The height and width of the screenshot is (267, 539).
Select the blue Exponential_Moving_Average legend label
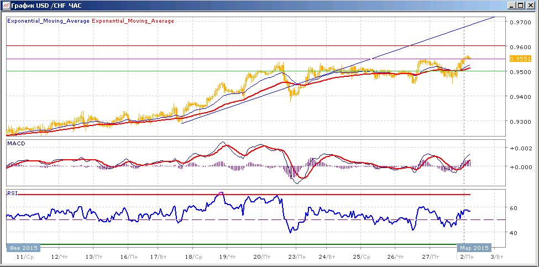point(48,21)
